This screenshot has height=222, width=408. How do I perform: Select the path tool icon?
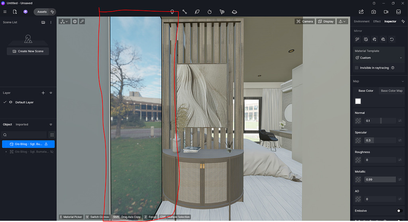pyautogui.click(x=184, y=12)
